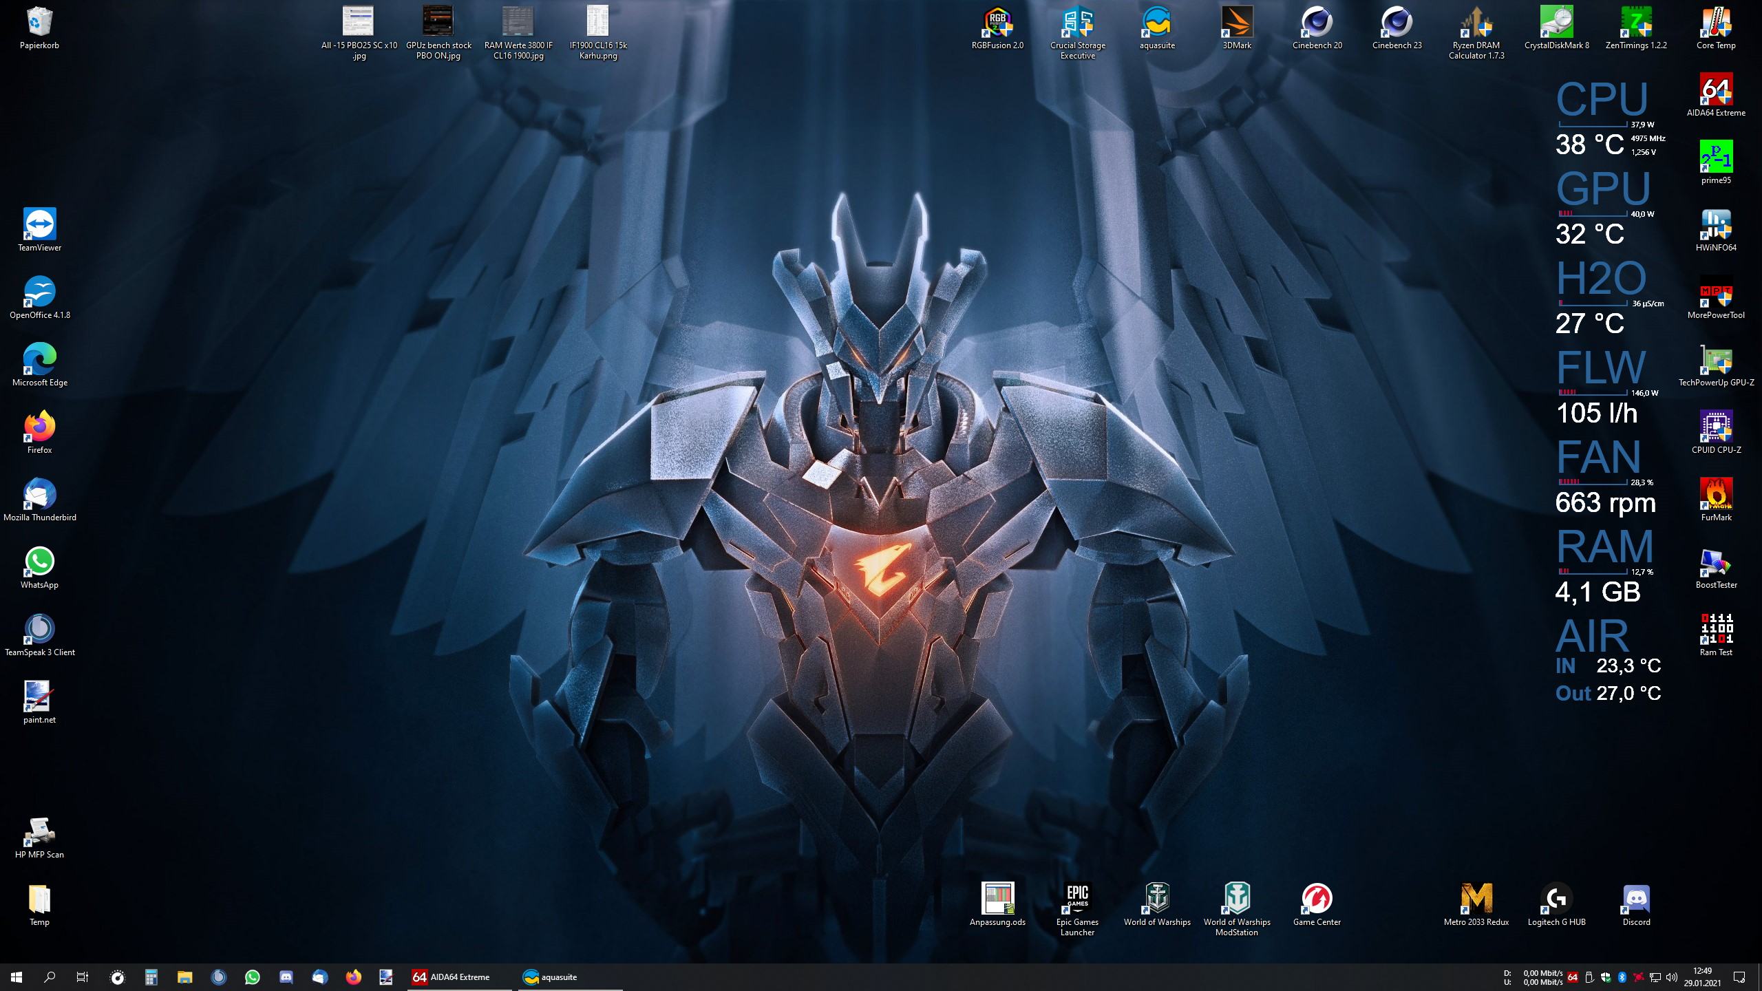The image size is (1762, 991).
Task: Open TechPowerUp GPU-Z desktop shortcut
Action: pos(1716,365)
